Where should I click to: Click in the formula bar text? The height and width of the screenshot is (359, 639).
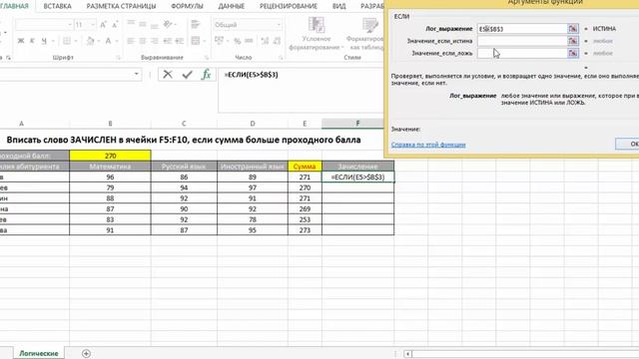pyautogui.click(x=251, y=75)
